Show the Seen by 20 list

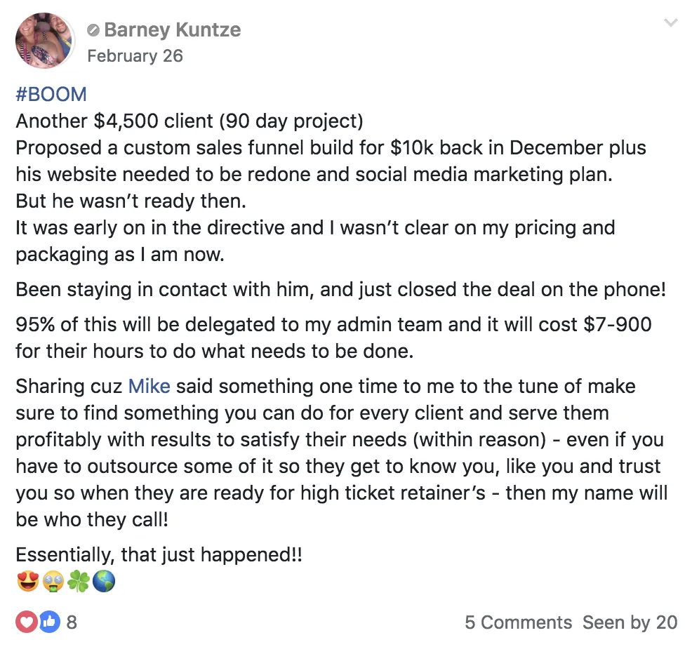[x=630, y=622]
